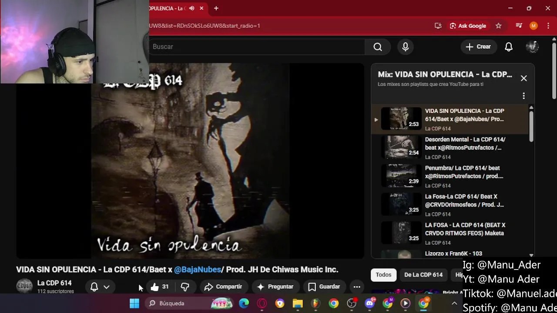The height and width of the screenshot is (313, 557).
Task: Click La CDP 614 channel avatar
Action: pos(24,286)
